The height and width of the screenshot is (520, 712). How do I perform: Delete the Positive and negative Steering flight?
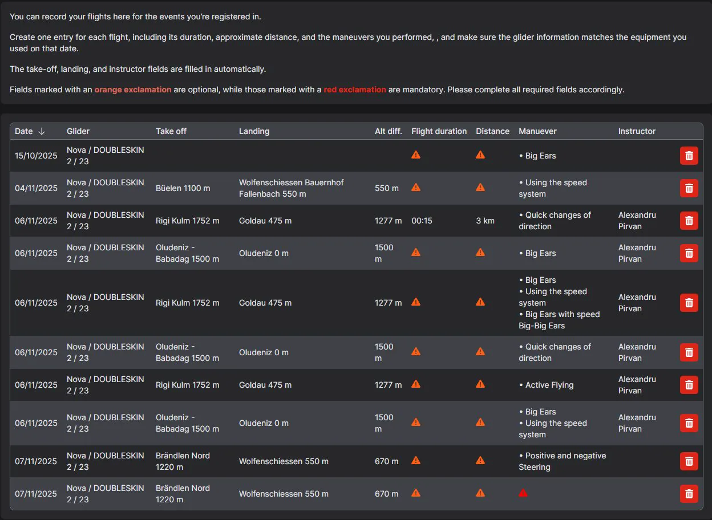[x=689, y=461]
